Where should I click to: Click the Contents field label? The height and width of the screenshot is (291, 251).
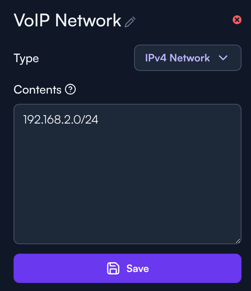coord(37,90)
